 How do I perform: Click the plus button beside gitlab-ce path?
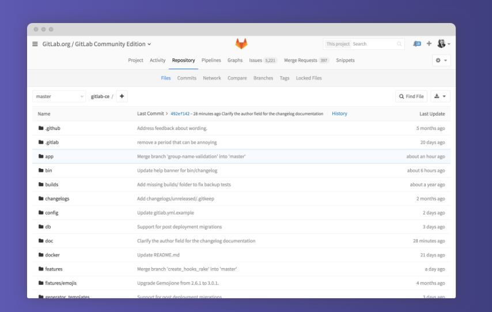click(122, 96)
